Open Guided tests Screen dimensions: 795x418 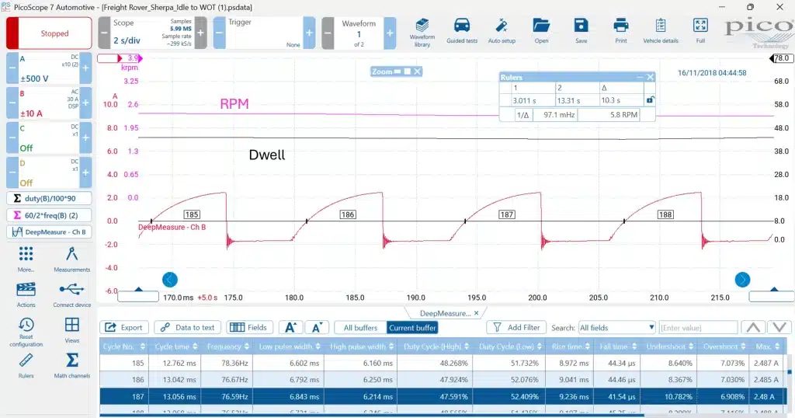tap(462, 31)
